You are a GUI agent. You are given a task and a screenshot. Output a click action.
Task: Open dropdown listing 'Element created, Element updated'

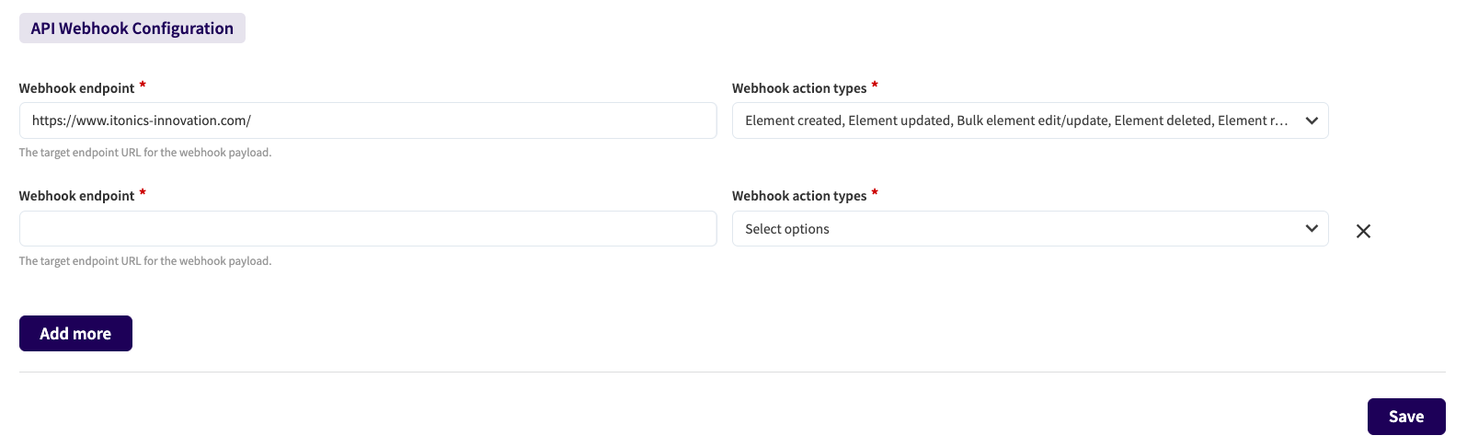[1015, 120]
